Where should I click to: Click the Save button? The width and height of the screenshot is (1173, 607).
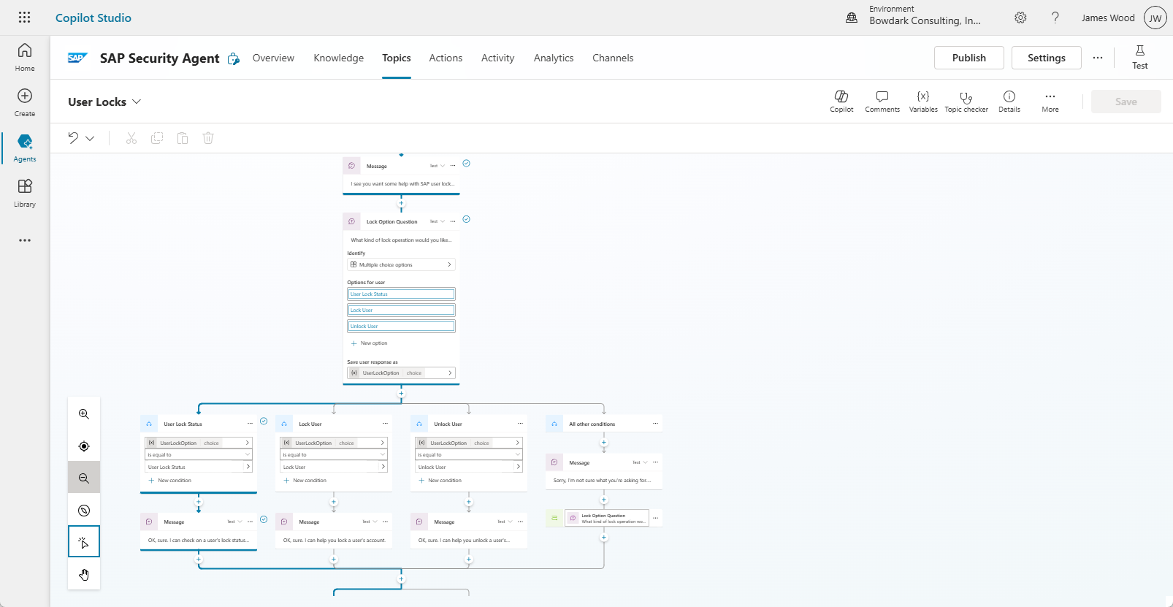1126,102
